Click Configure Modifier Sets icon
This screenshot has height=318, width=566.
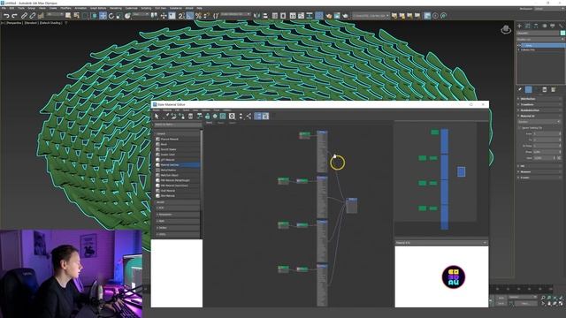554,89
